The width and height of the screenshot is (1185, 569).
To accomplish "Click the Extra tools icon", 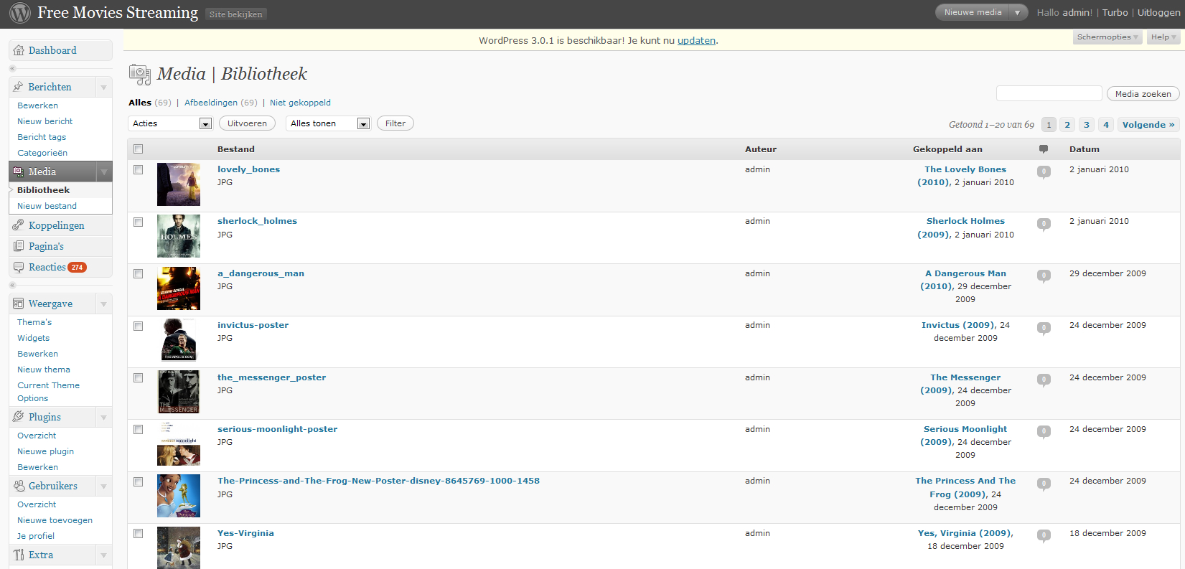I will (19, 555).
